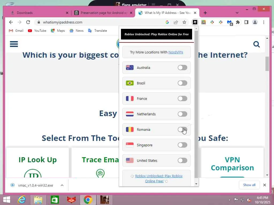Open Chrome three-dot menu
The width and height of the screenshot is (274, 205).
tap(264, 22)
